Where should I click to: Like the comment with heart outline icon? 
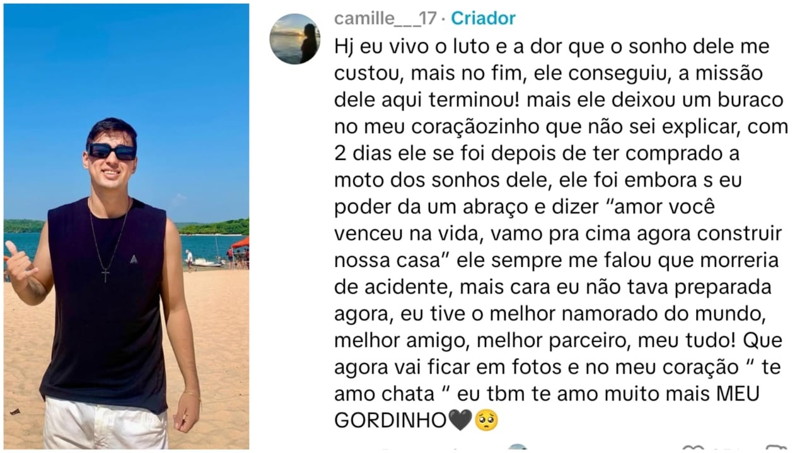[x=692, y=449]
